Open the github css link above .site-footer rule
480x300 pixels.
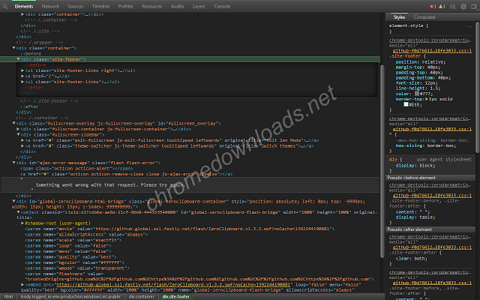tap(432, 51)
